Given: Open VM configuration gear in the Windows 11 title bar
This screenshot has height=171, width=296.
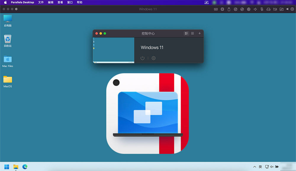Looking at the screenshot, I should point(292,9).
